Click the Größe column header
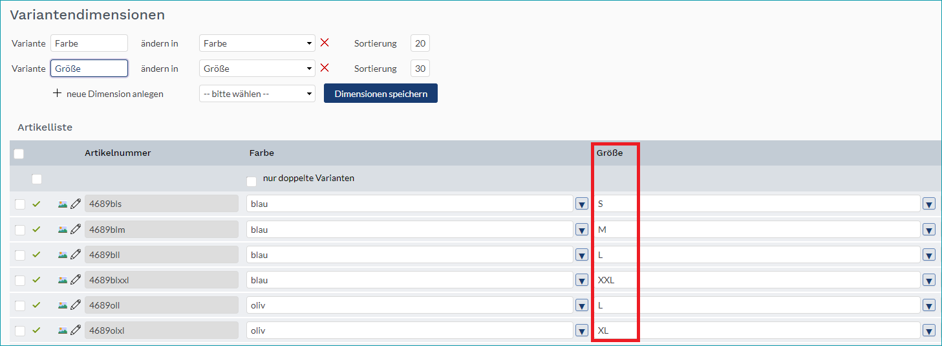The height and width of the screenshot is (346, 942). click(x=610, y=153)
